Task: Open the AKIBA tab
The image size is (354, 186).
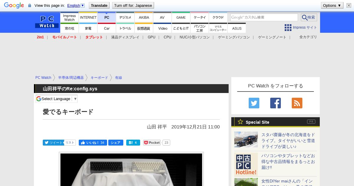Action: coord(144,17)
